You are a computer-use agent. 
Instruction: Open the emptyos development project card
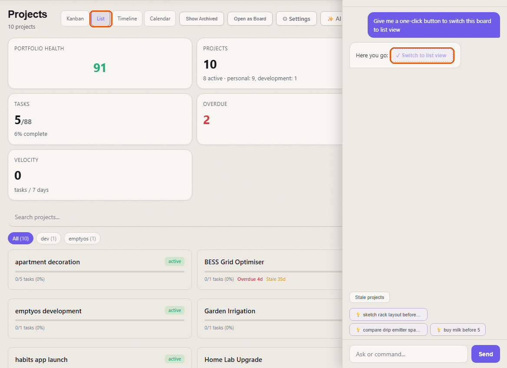coord(100,319)
